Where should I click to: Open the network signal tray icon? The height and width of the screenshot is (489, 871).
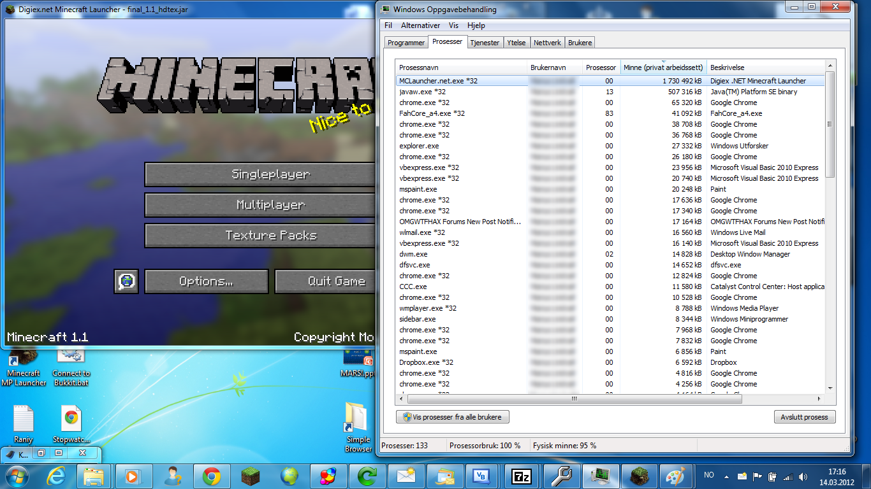(787, 476)
